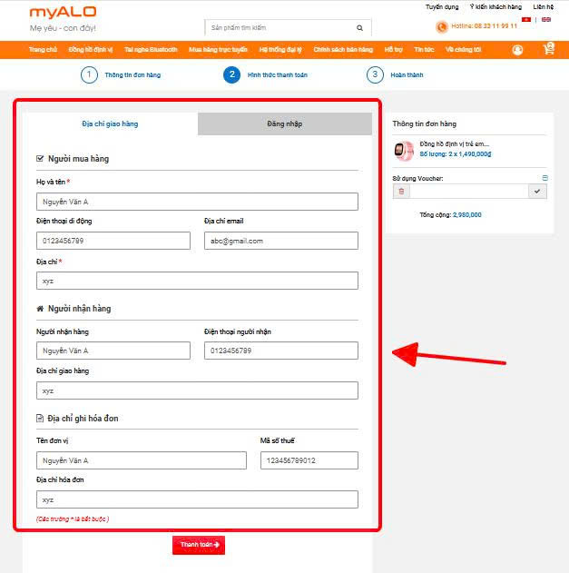569x573 pixels.
Task: Switch language with the Vietnamese flag
Action: (x=526, y=19)
